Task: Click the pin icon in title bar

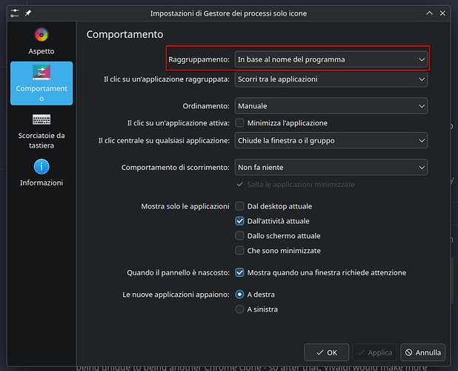Action: click(28, 13)
